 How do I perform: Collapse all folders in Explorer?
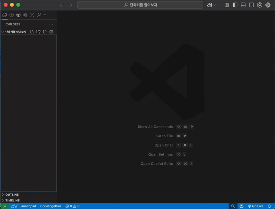point(51,32)
